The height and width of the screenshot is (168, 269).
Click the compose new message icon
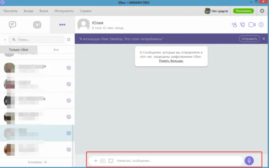69,40
